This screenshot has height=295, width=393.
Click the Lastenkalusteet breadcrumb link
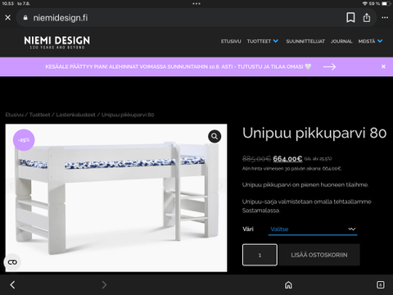(75, 115)
